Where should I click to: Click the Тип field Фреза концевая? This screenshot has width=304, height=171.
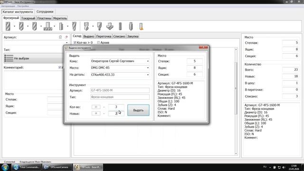coord(120,97)
